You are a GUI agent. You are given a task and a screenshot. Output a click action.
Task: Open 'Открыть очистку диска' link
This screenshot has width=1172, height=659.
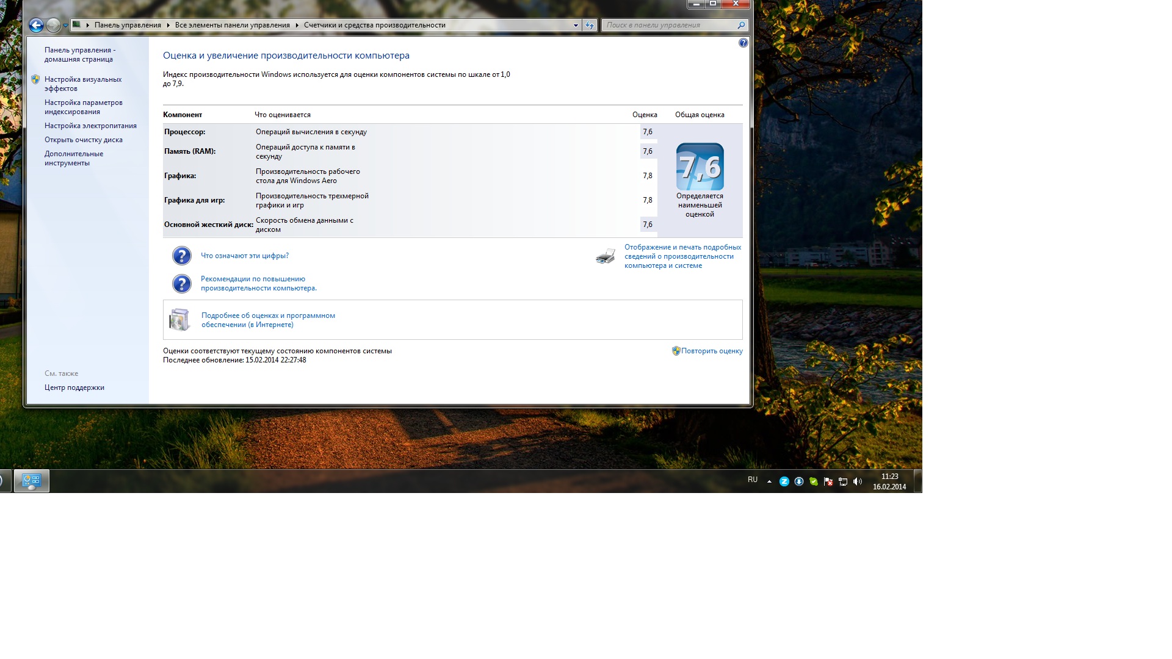[x=84, y=140]
